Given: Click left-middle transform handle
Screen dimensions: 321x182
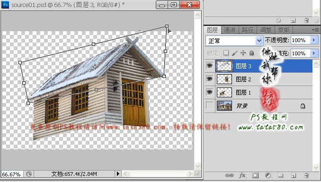Looking at the screenshot, I should pos(24,83).
